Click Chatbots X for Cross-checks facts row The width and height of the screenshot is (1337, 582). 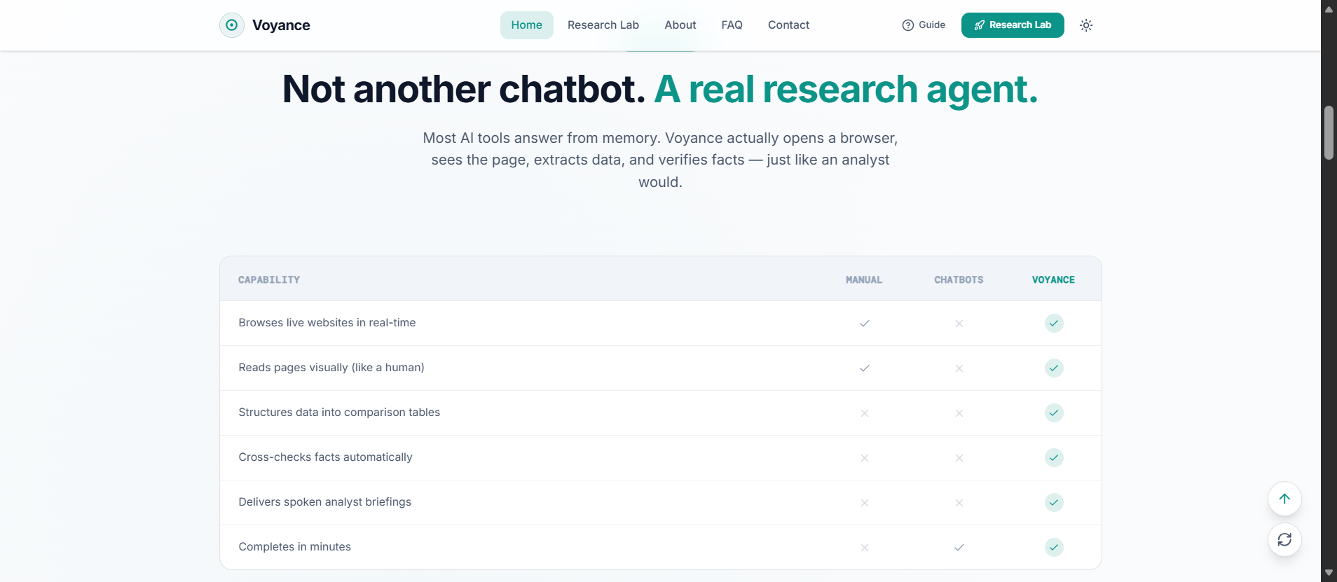959,458
